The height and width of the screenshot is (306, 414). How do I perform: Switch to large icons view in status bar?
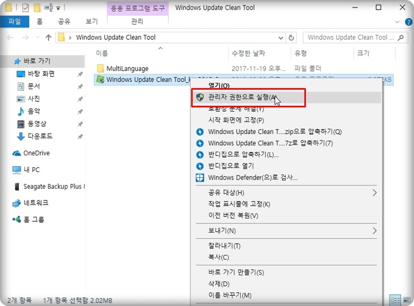(407, 300)
